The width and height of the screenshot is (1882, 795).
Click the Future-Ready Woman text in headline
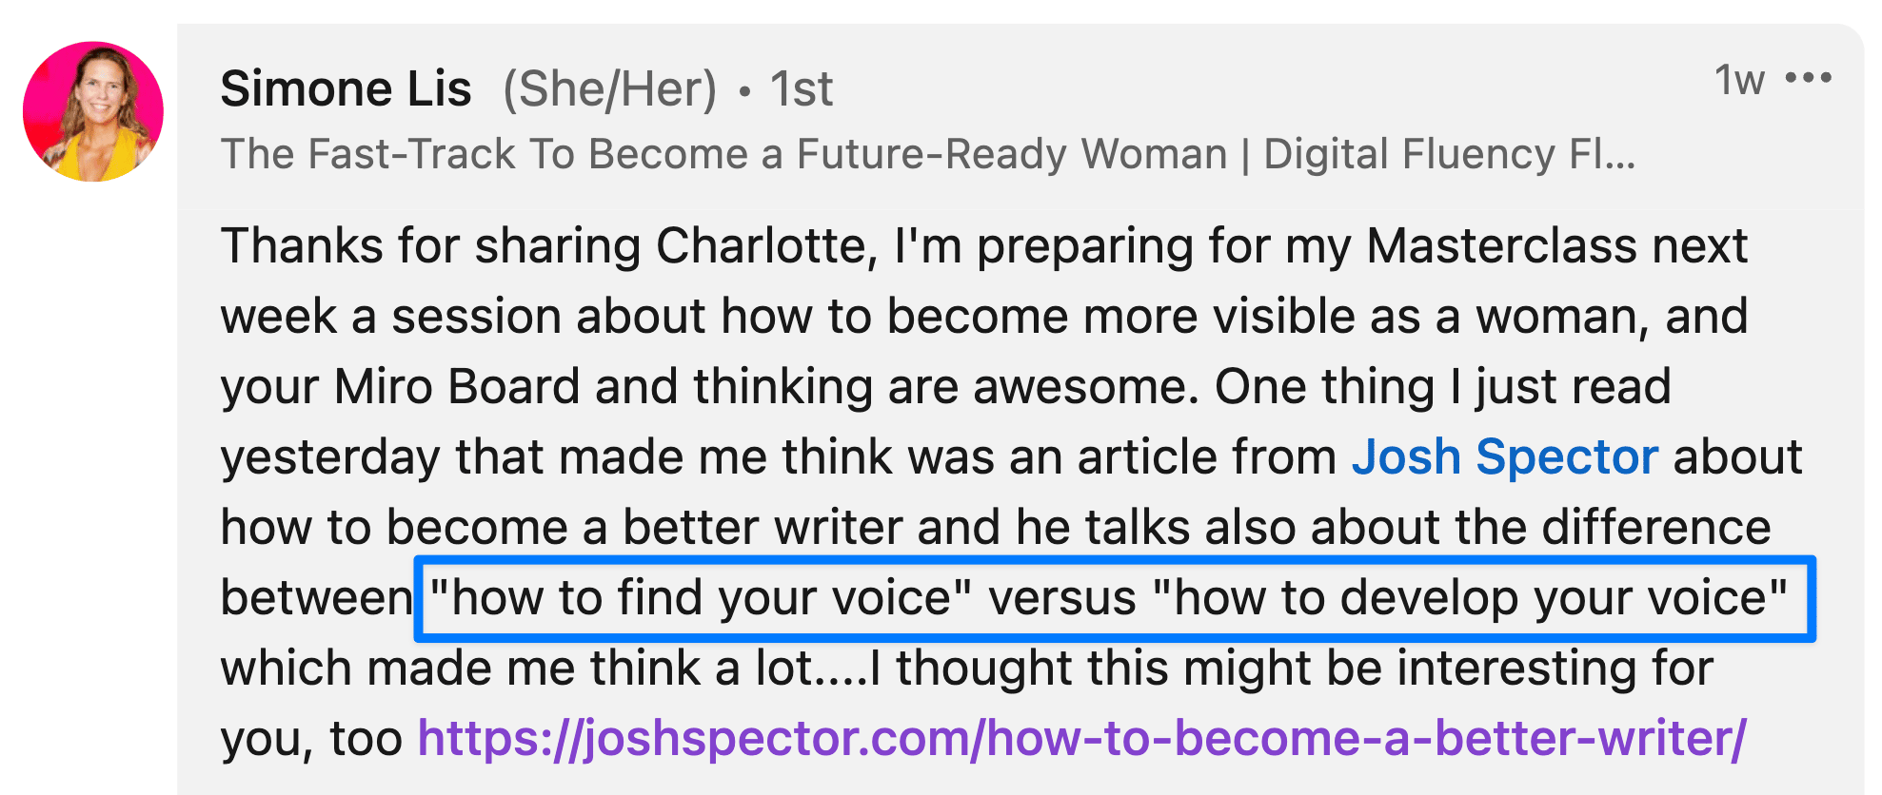click(1012, 154)
